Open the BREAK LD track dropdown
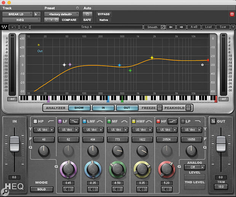Image resolution: width=236 pixels, height=197 pixels. 18,14
